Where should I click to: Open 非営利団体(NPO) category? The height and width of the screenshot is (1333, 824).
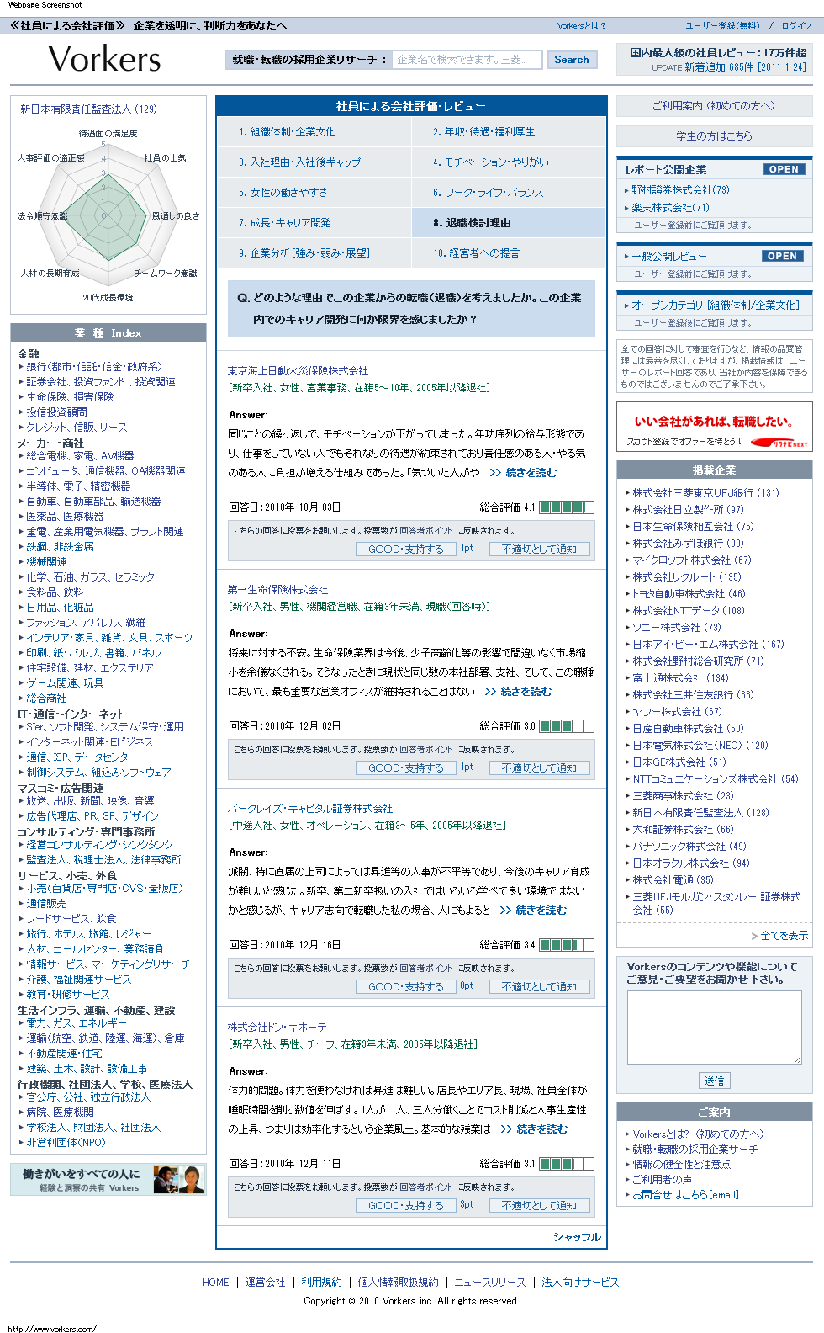tap(66, 1143)
